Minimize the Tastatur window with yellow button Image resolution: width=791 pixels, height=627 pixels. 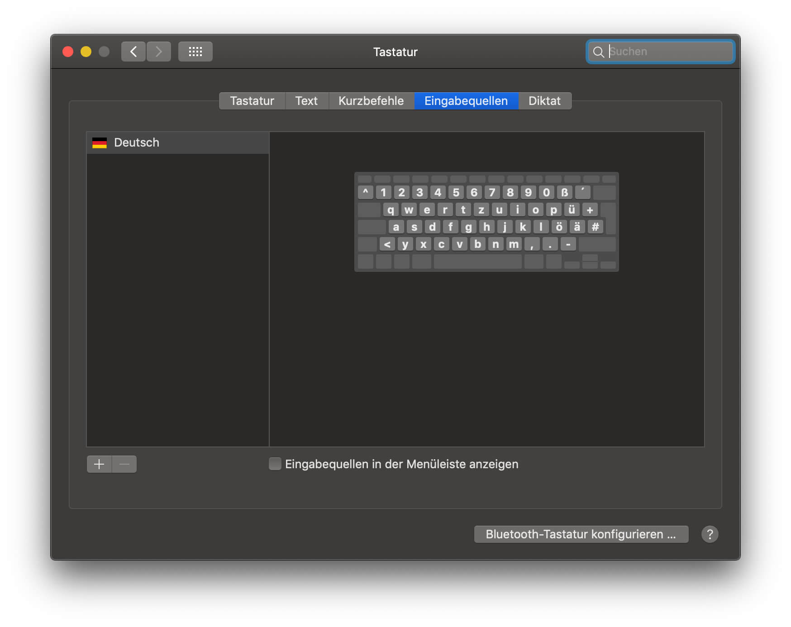(86, 52)
